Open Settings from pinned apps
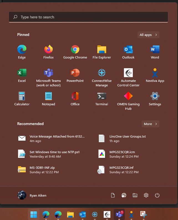 tap(155, 99)
